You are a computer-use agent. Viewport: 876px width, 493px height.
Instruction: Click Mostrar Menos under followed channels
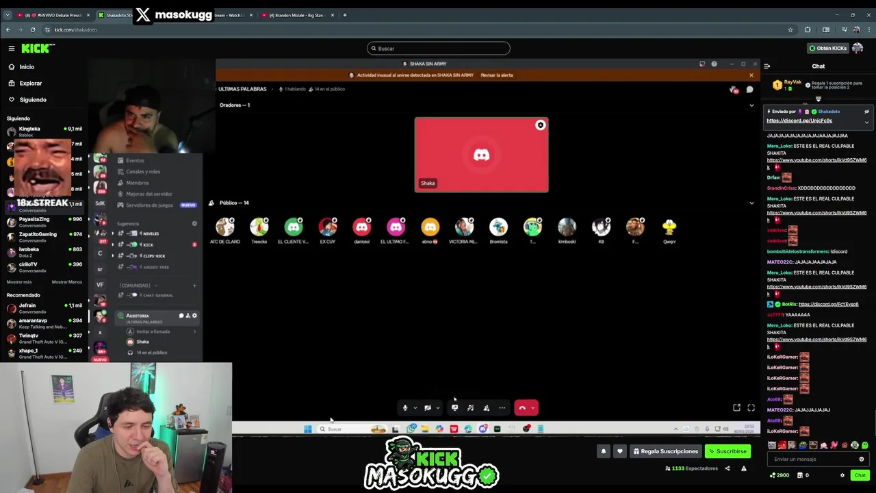66,282
